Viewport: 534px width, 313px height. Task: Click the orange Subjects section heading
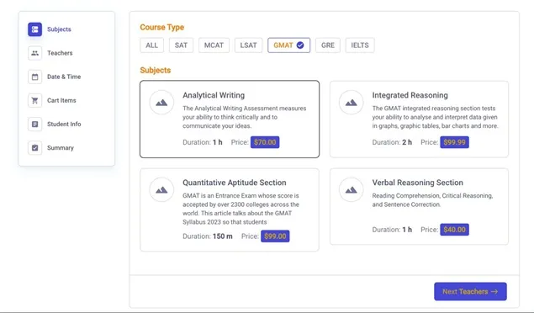(x=156, y=70)
